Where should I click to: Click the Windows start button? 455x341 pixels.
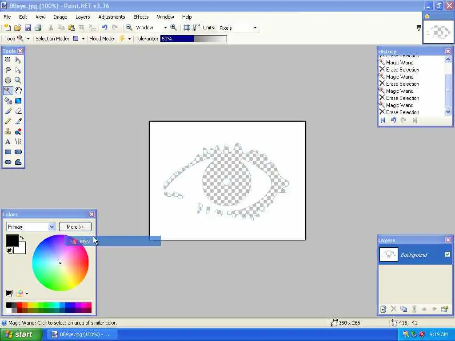pos(20,334)
